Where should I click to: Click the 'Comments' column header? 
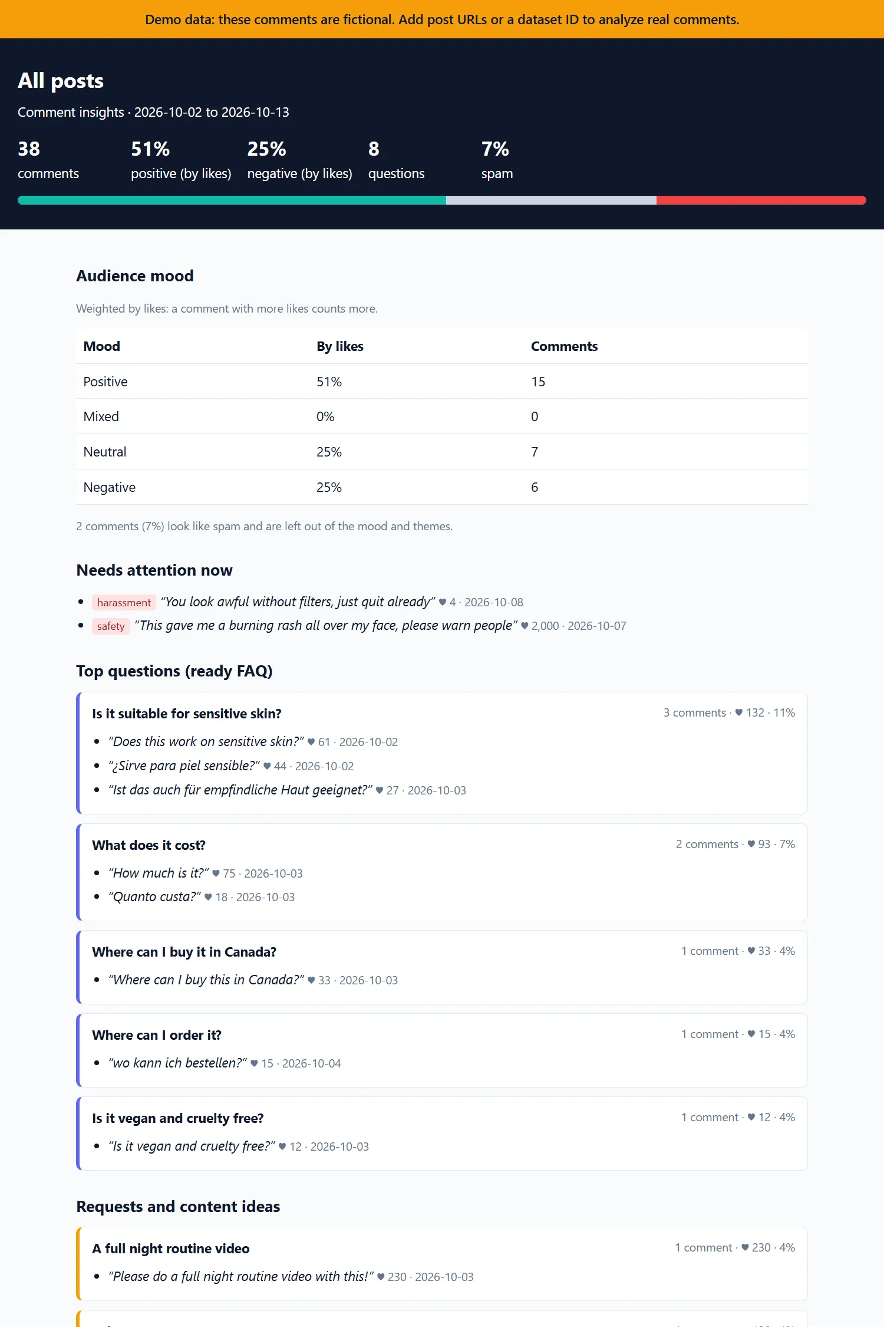pos(564,346)
